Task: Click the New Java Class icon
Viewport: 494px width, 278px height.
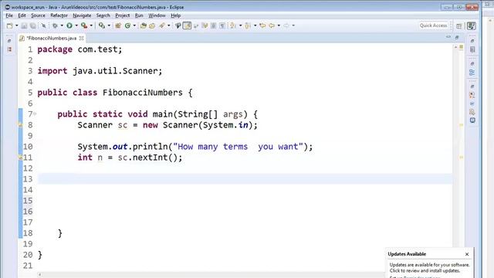Action: pos(127,25)
